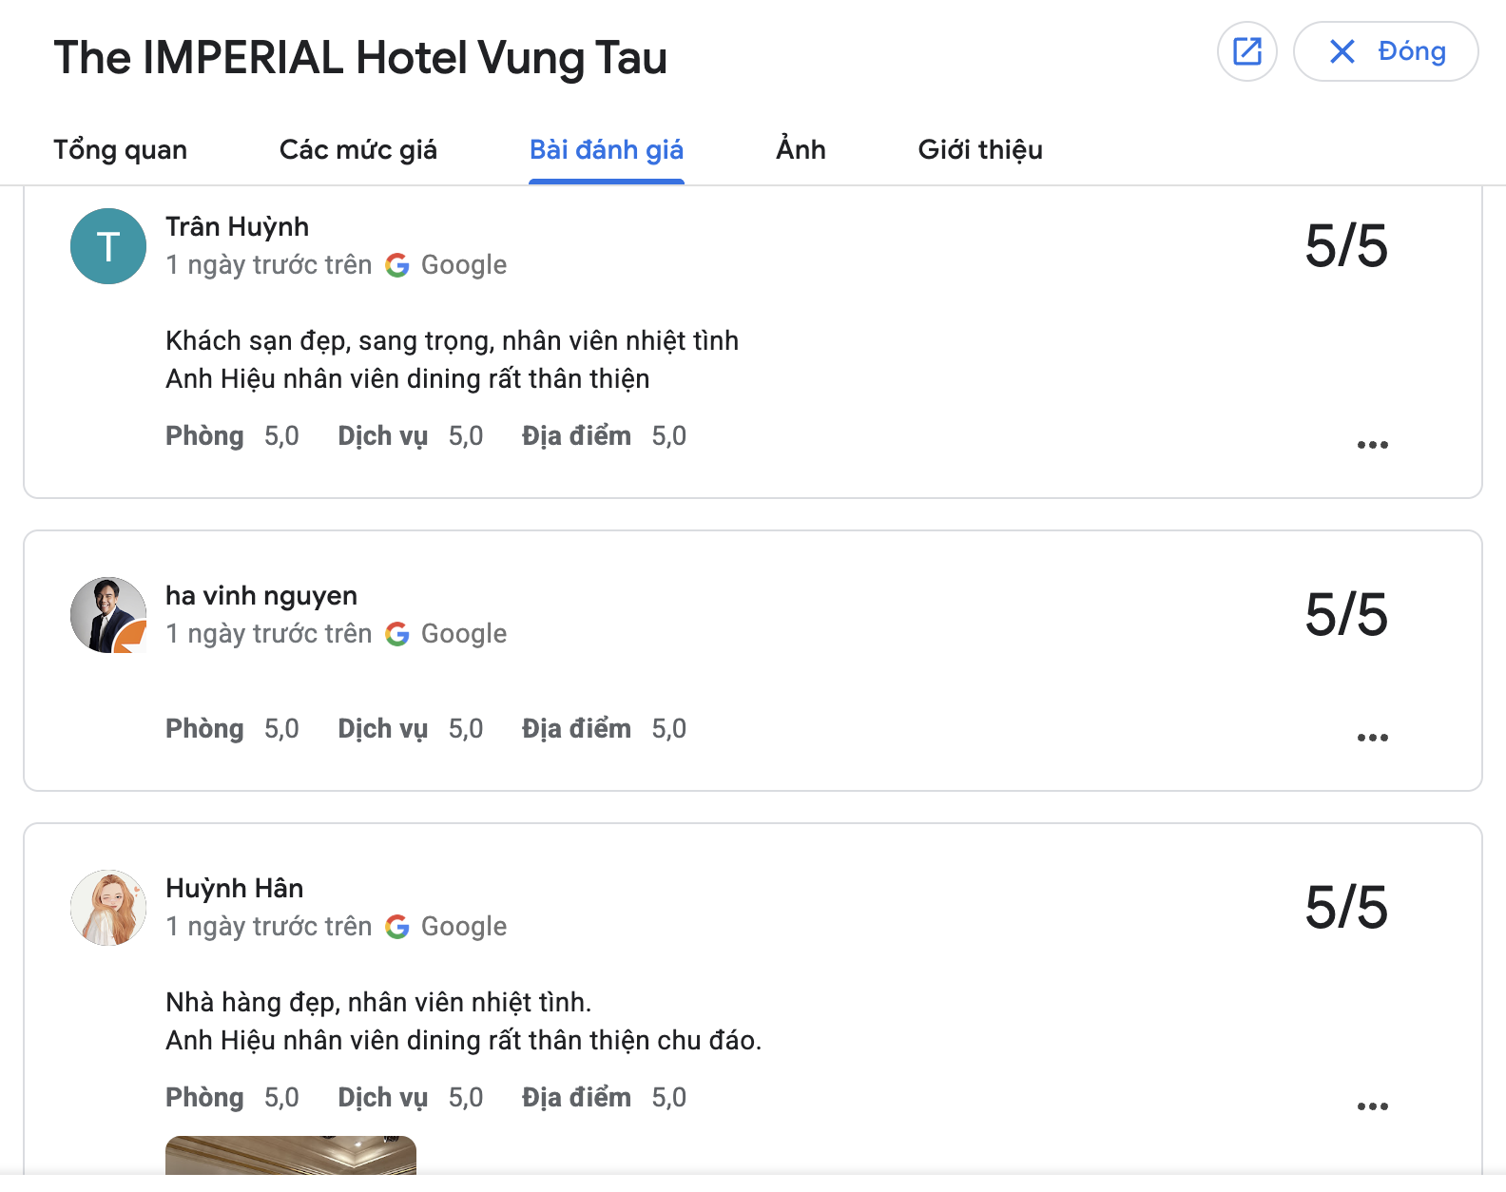Click Phòng 5,0 in Huỳnh Hân's review
Screen dimensions: 1506x1192
(x=232, y=1097)
